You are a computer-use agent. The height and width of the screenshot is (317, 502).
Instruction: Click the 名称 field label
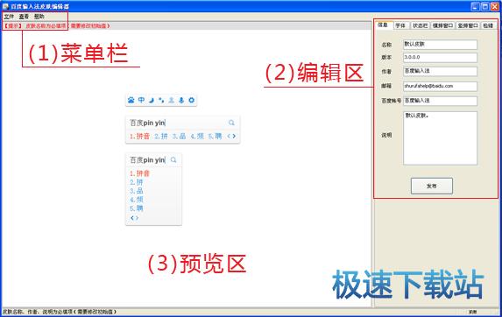click(386, 45)
